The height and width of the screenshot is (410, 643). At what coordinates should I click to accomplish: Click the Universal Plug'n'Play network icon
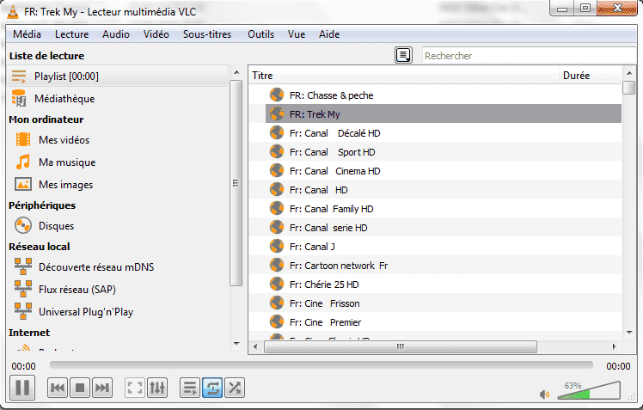[x=23, y=312]
